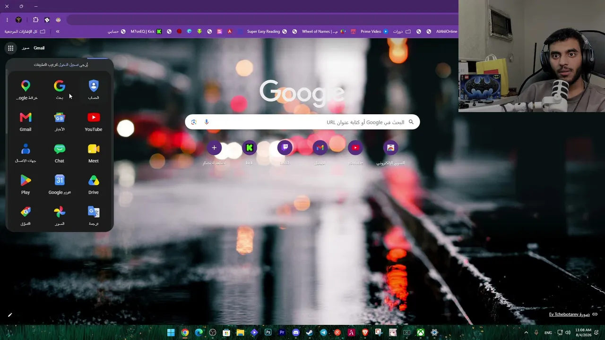Expand hidden bookmarks with the double chevron
This screenshot has height=340, width=605.
click(58, 32)
